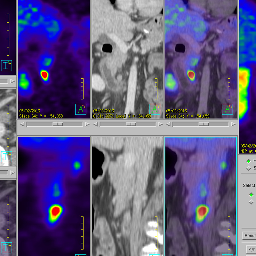Click the '05/02/2013' date in the CT coronal view

103,111
